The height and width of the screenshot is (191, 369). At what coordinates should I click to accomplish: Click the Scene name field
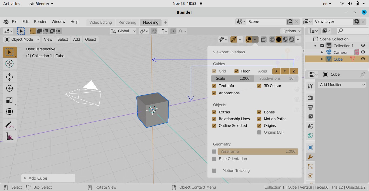(266, 22)
